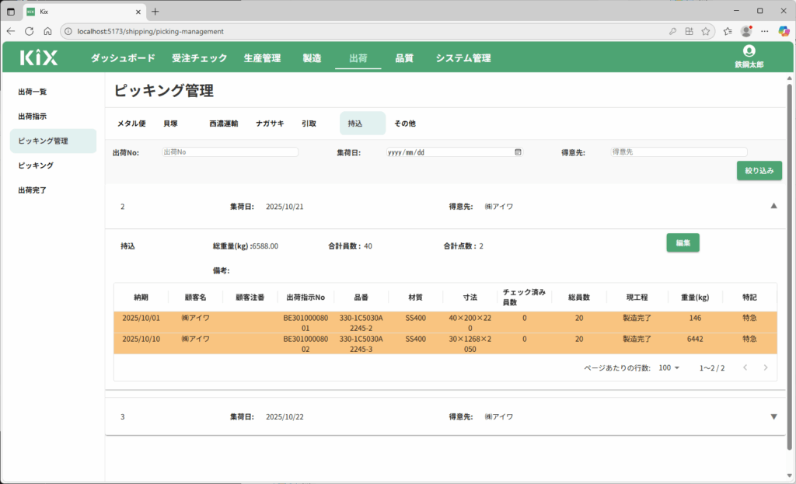Go to the browser home page icon
Viewport: 796px width, 484px height.
(47, 31)
